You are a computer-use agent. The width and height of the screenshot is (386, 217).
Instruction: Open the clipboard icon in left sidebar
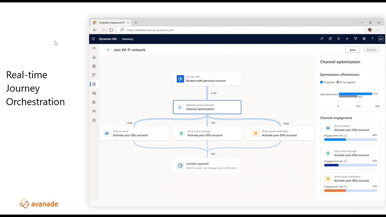(x=94, y=66)
